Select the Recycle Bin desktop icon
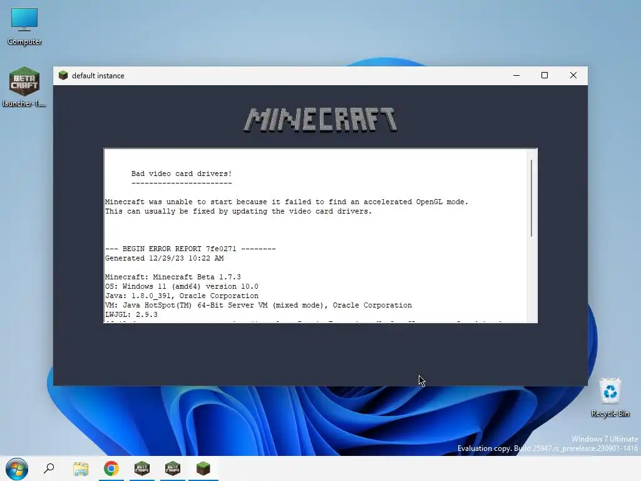This screenshot has height=481, width=641. (x=610, y=396)
